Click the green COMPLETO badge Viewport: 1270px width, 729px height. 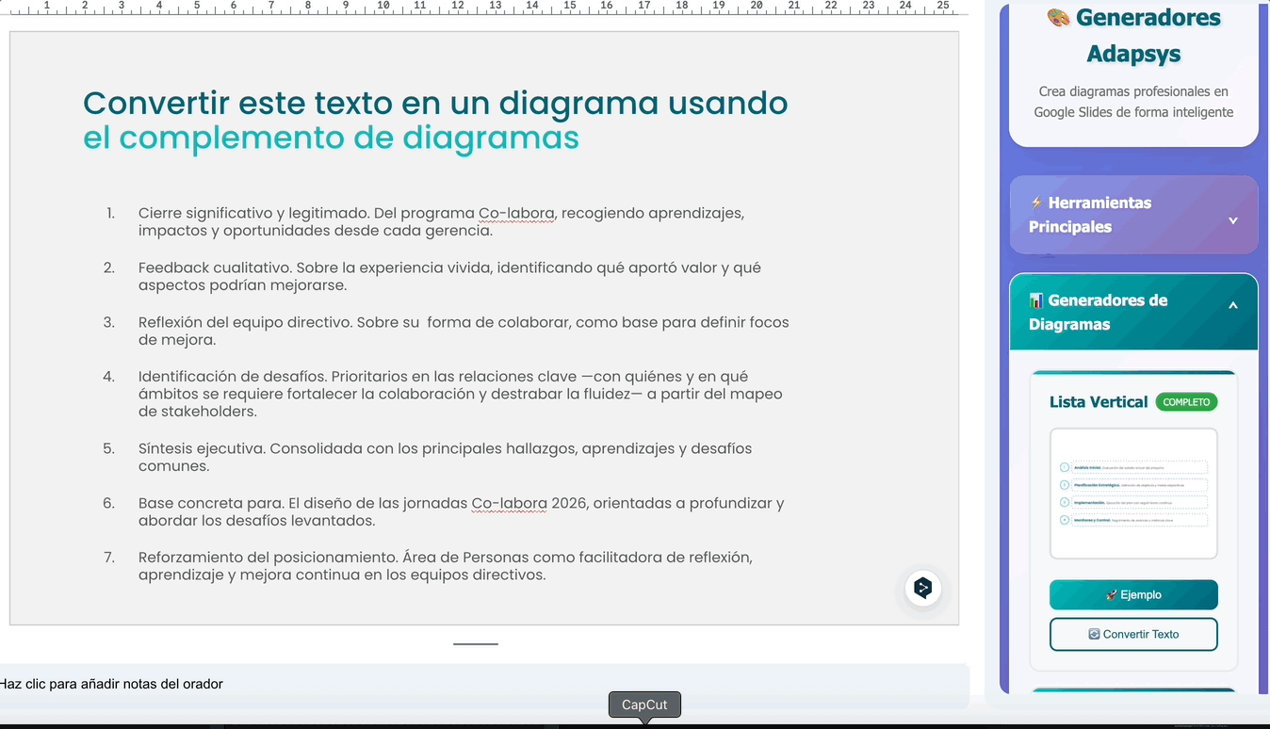point(1186,402)
